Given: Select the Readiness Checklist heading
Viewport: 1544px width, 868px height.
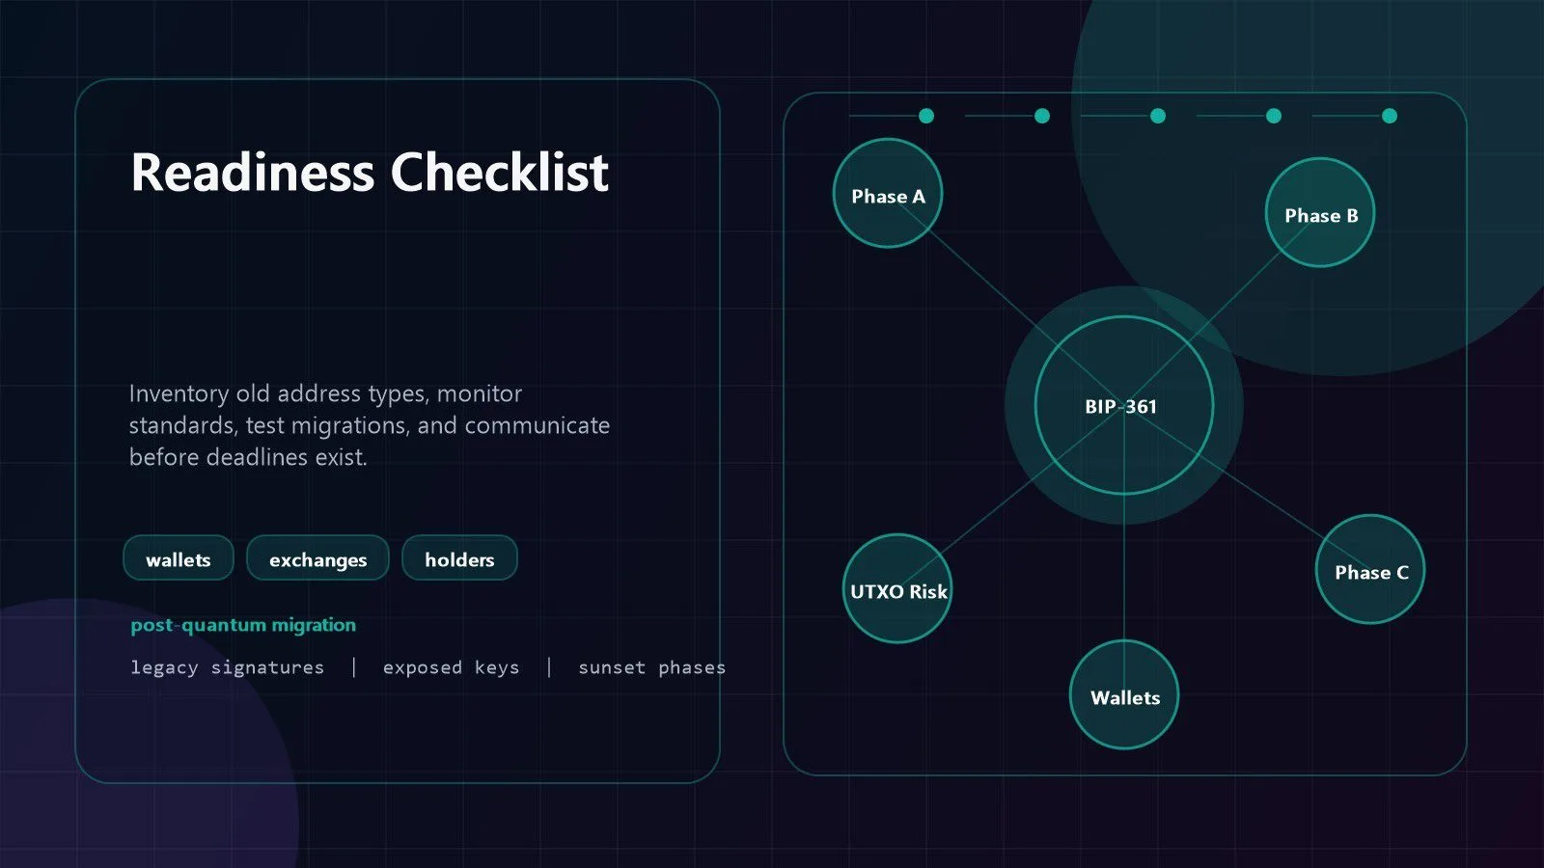Looking at the screenshot, I should [370, 173].
